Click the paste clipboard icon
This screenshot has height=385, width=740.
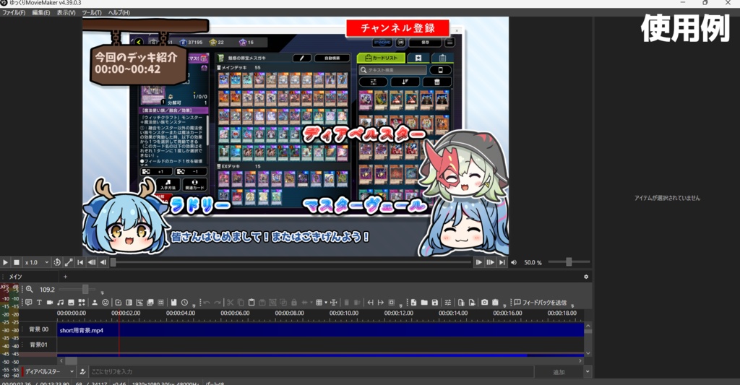click(251, 303)
